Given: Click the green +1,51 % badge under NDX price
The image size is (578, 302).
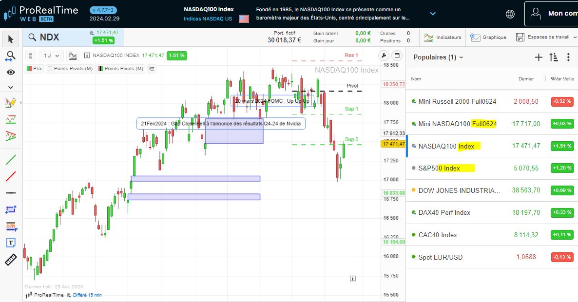Looking at the screenshot, I should [x=104, y=40].
